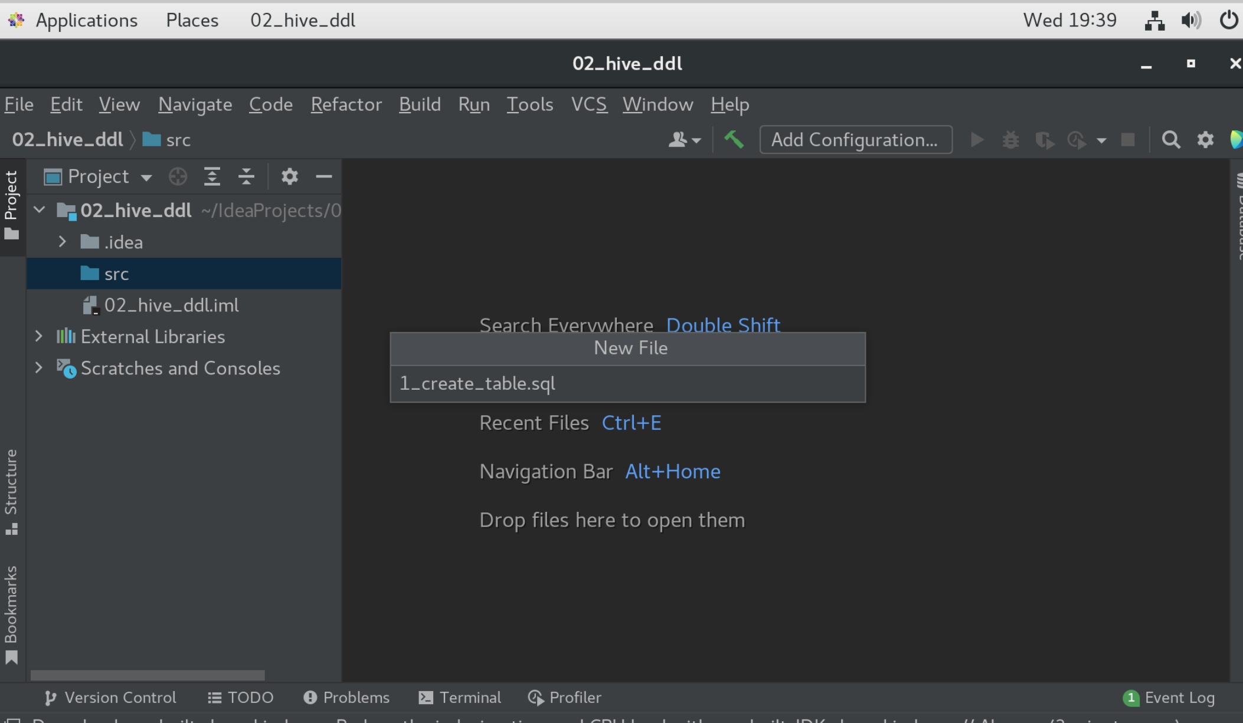Open the Problems tool window
Viewport: 1243px width, 723px height.
[346, 698]
